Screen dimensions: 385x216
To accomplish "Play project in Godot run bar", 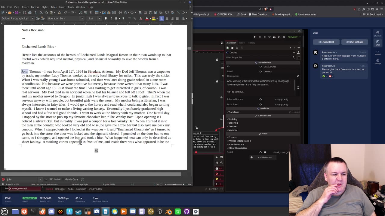I will (x=255, y=37).
